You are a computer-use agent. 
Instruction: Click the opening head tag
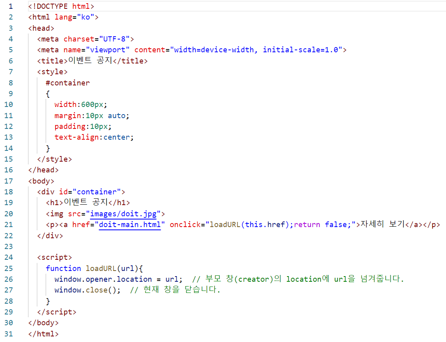click(41, 28)
